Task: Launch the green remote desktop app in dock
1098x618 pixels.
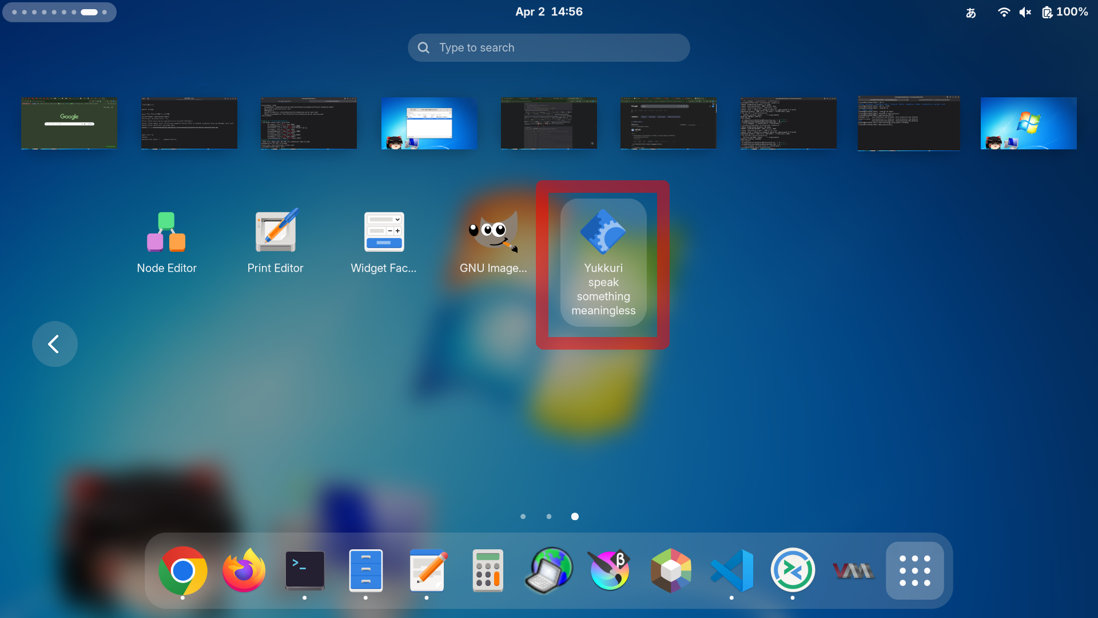Action: point(793,571)
